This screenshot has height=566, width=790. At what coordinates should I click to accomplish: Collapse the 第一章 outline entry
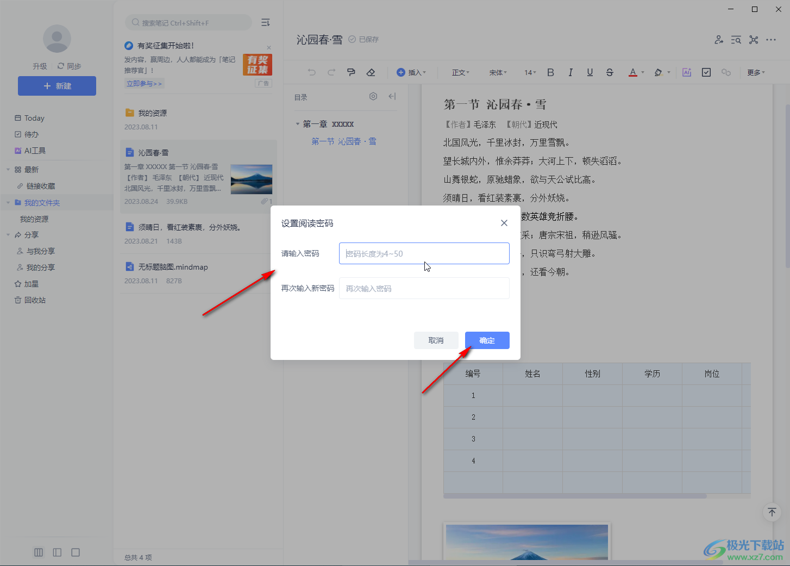pos(298,124)
